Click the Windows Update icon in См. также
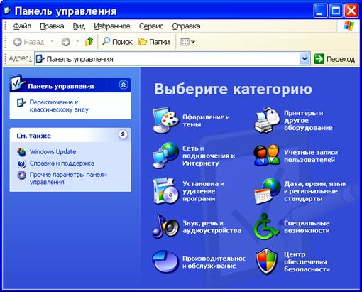This screenshot has width=362, height=292. (21, 152)
